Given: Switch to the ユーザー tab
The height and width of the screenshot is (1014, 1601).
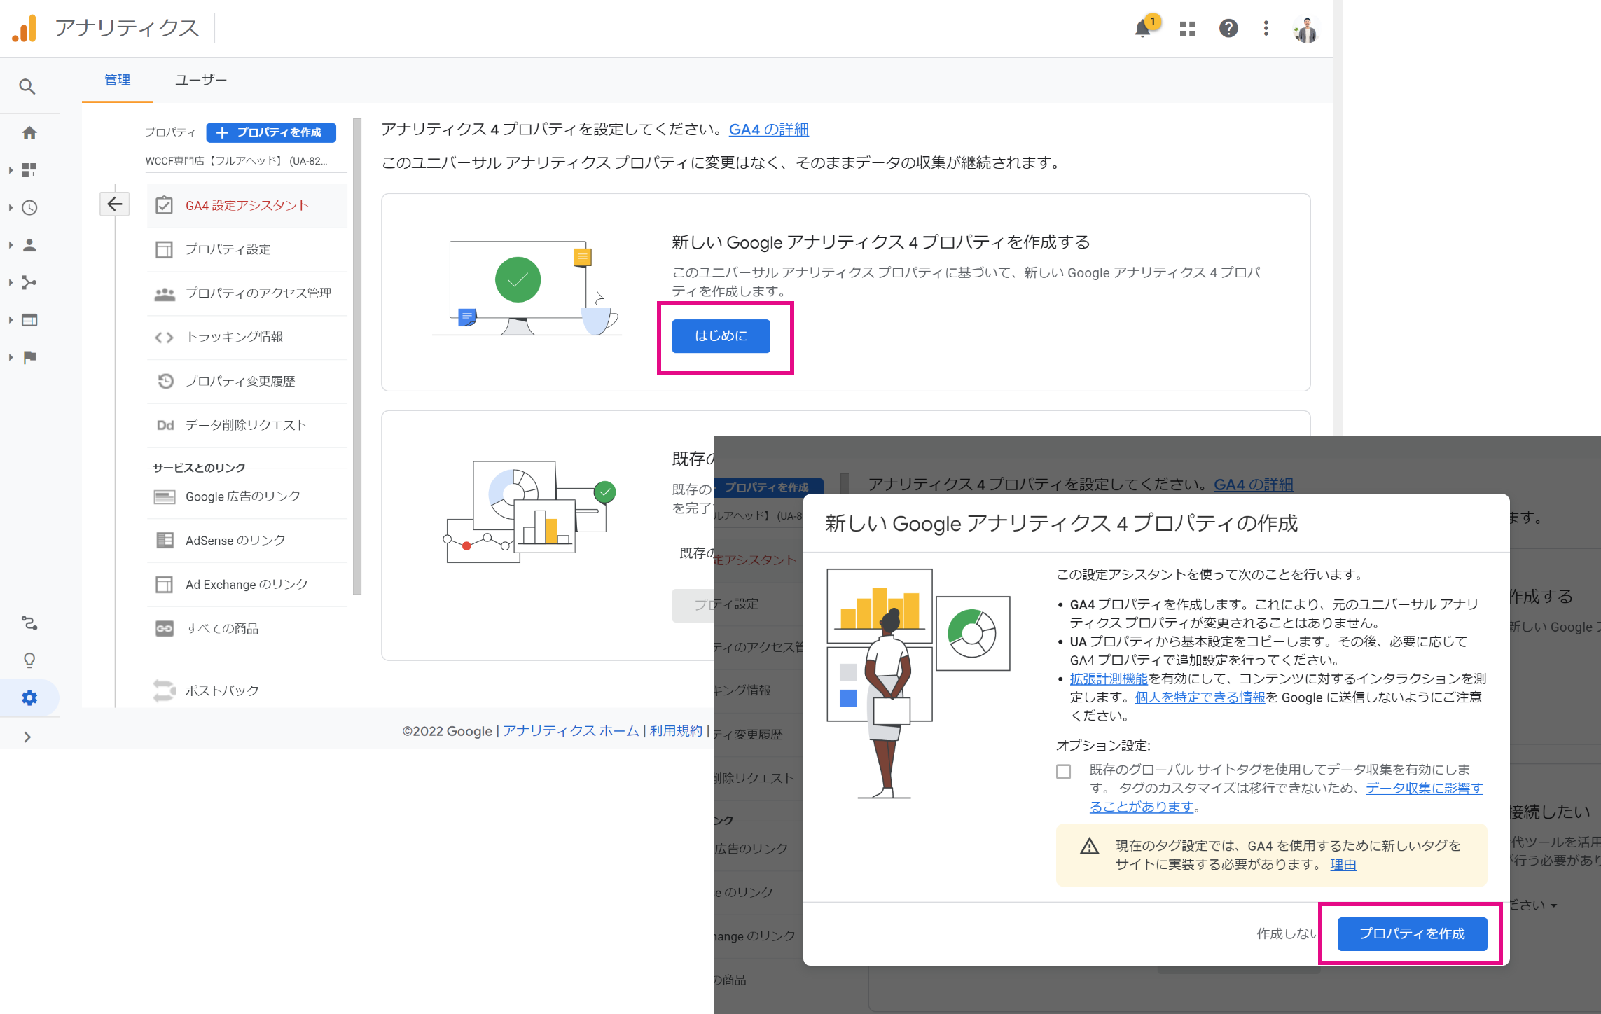Looking at the screenshot, I should coord(200,80).
